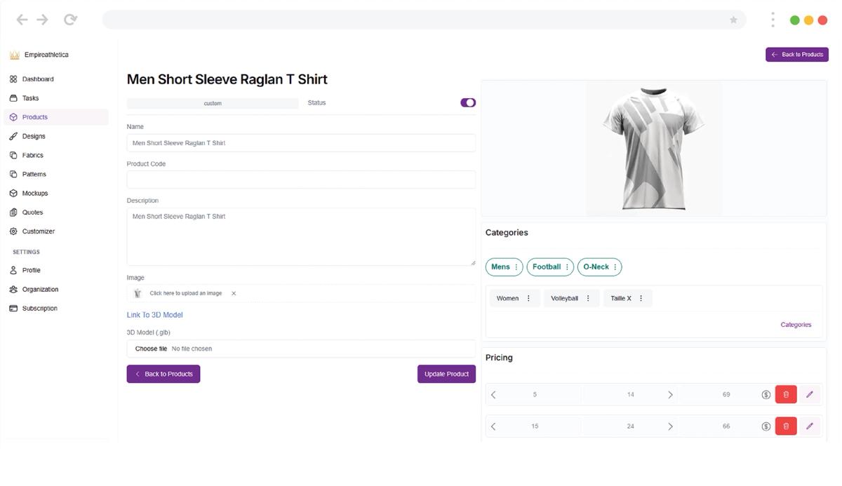The image size is (842, 486).
Task: Click the Profile person icon
Action: tap(13, 270)
